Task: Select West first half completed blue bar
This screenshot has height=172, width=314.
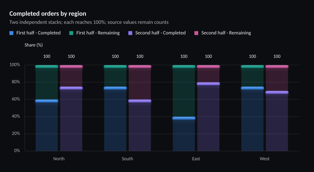Action: 252,120
